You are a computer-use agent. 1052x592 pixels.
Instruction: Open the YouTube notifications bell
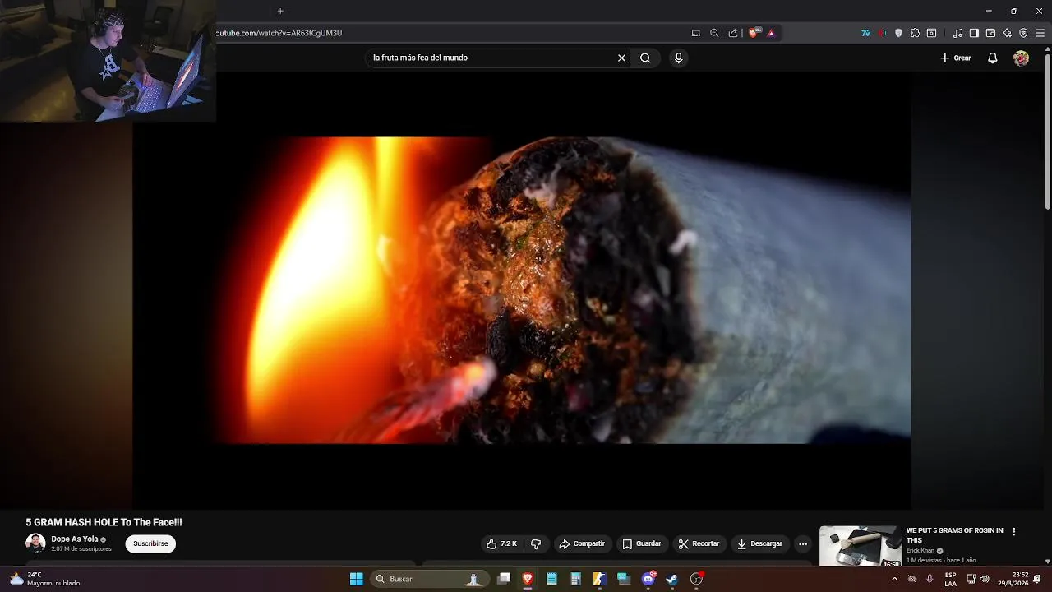(x=993, y=58)
